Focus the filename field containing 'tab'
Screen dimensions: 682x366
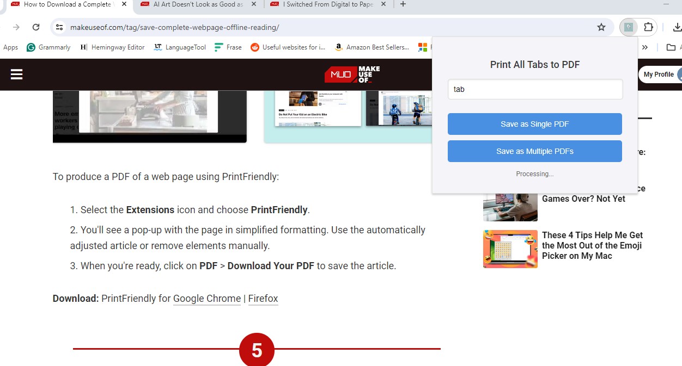point(535,89)
